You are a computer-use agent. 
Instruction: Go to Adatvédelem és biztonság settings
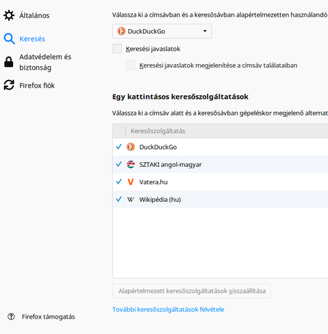[45, 62]
